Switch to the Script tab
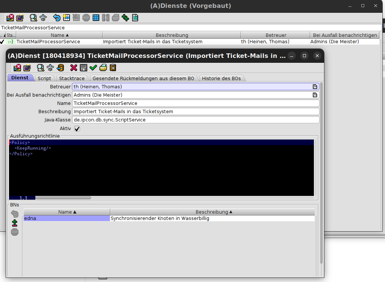The image size is (385, 282). [x=44, y=78]
